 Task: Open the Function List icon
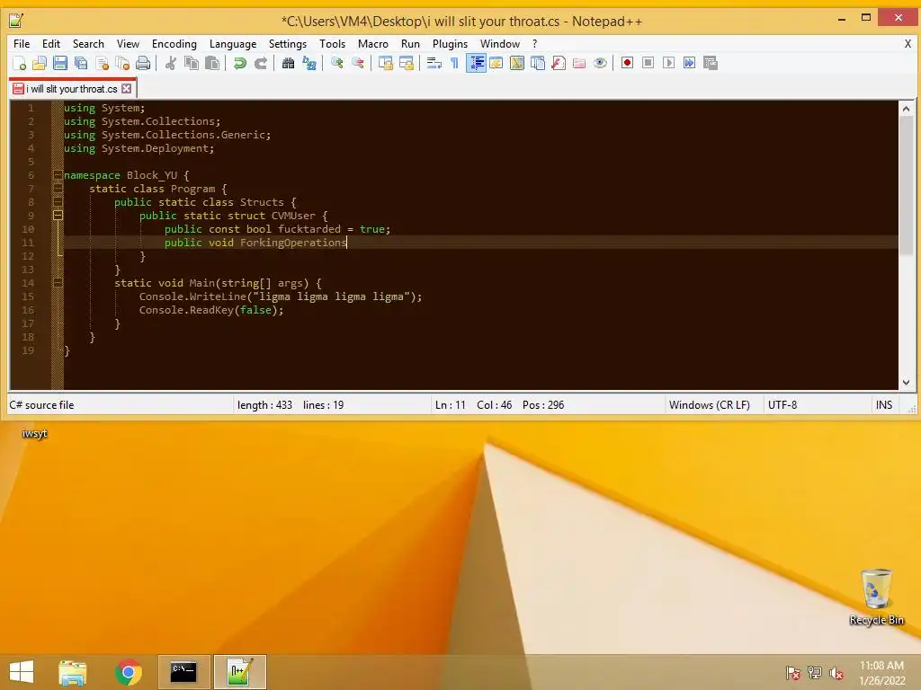click(559, 63)
